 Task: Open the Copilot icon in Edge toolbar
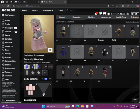(137, 6)
